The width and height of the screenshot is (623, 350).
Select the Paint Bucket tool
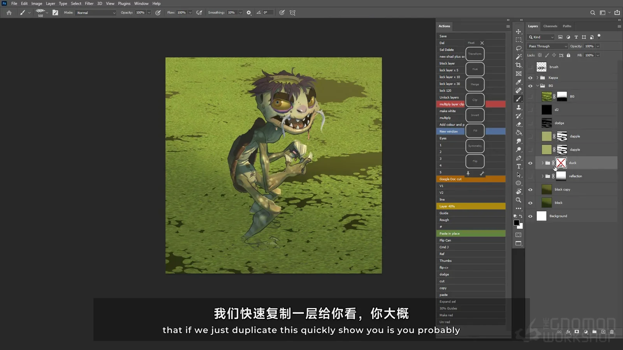(x=518, y=133)
